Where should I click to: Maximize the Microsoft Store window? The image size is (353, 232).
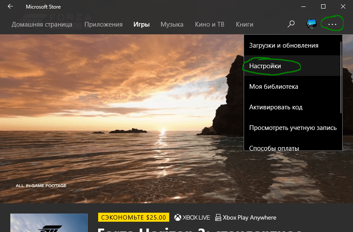pos(323,6)
